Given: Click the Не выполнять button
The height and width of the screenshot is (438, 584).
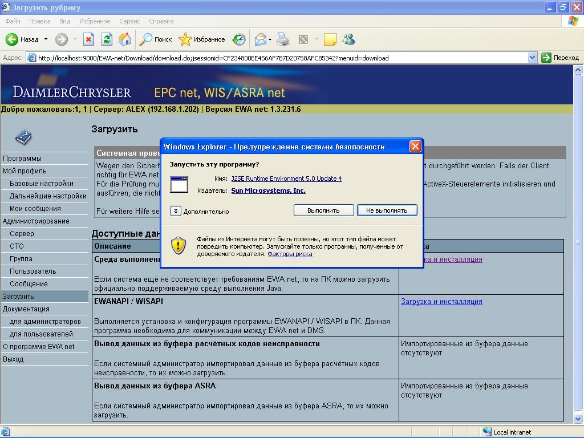Looking at the screenshot, I should pos(387,210).
